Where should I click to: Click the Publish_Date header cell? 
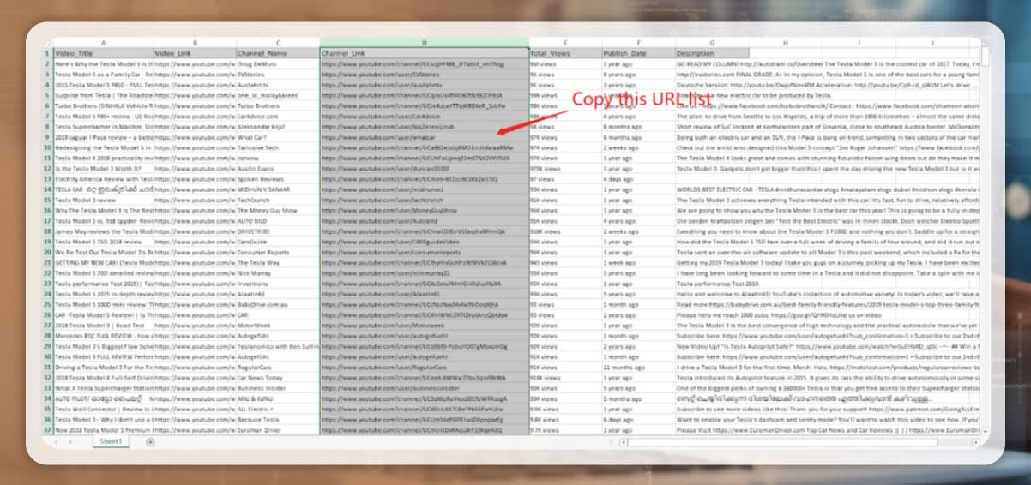point(638,53)
